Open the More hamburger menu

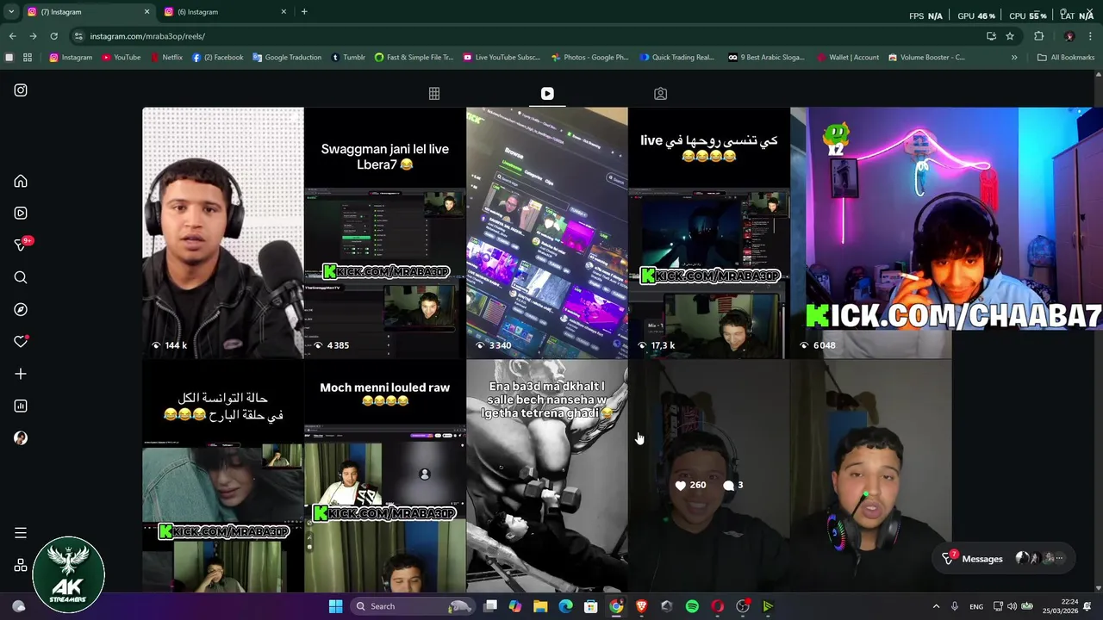[x=21, y=533]
